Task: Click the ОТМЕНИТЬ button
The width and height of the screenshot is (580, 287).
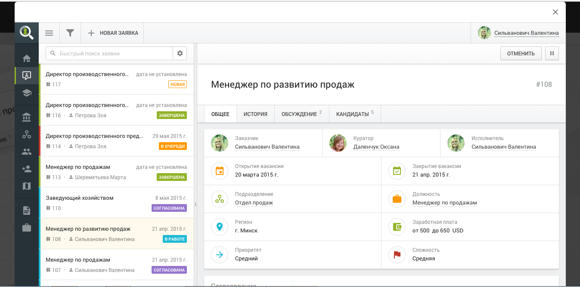Action: [521, 53]
